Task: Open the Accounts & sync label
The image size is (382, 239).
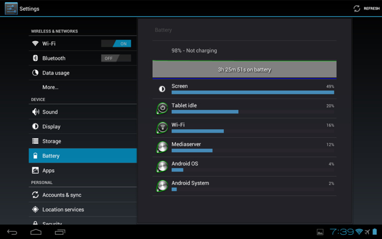Action: point(62,195)
